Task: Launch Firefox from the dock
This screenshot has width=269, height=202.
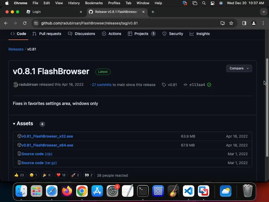Action: click(67, 191)
